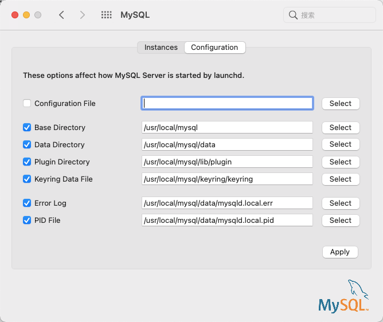Image resolution: width=383 pixels, height=322 pixels.
Task: Click the 'These options affect' description text
Action: [134, 76]
